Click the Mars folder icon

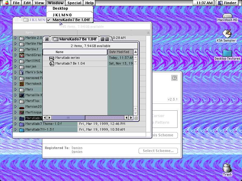tap(22, 90)
